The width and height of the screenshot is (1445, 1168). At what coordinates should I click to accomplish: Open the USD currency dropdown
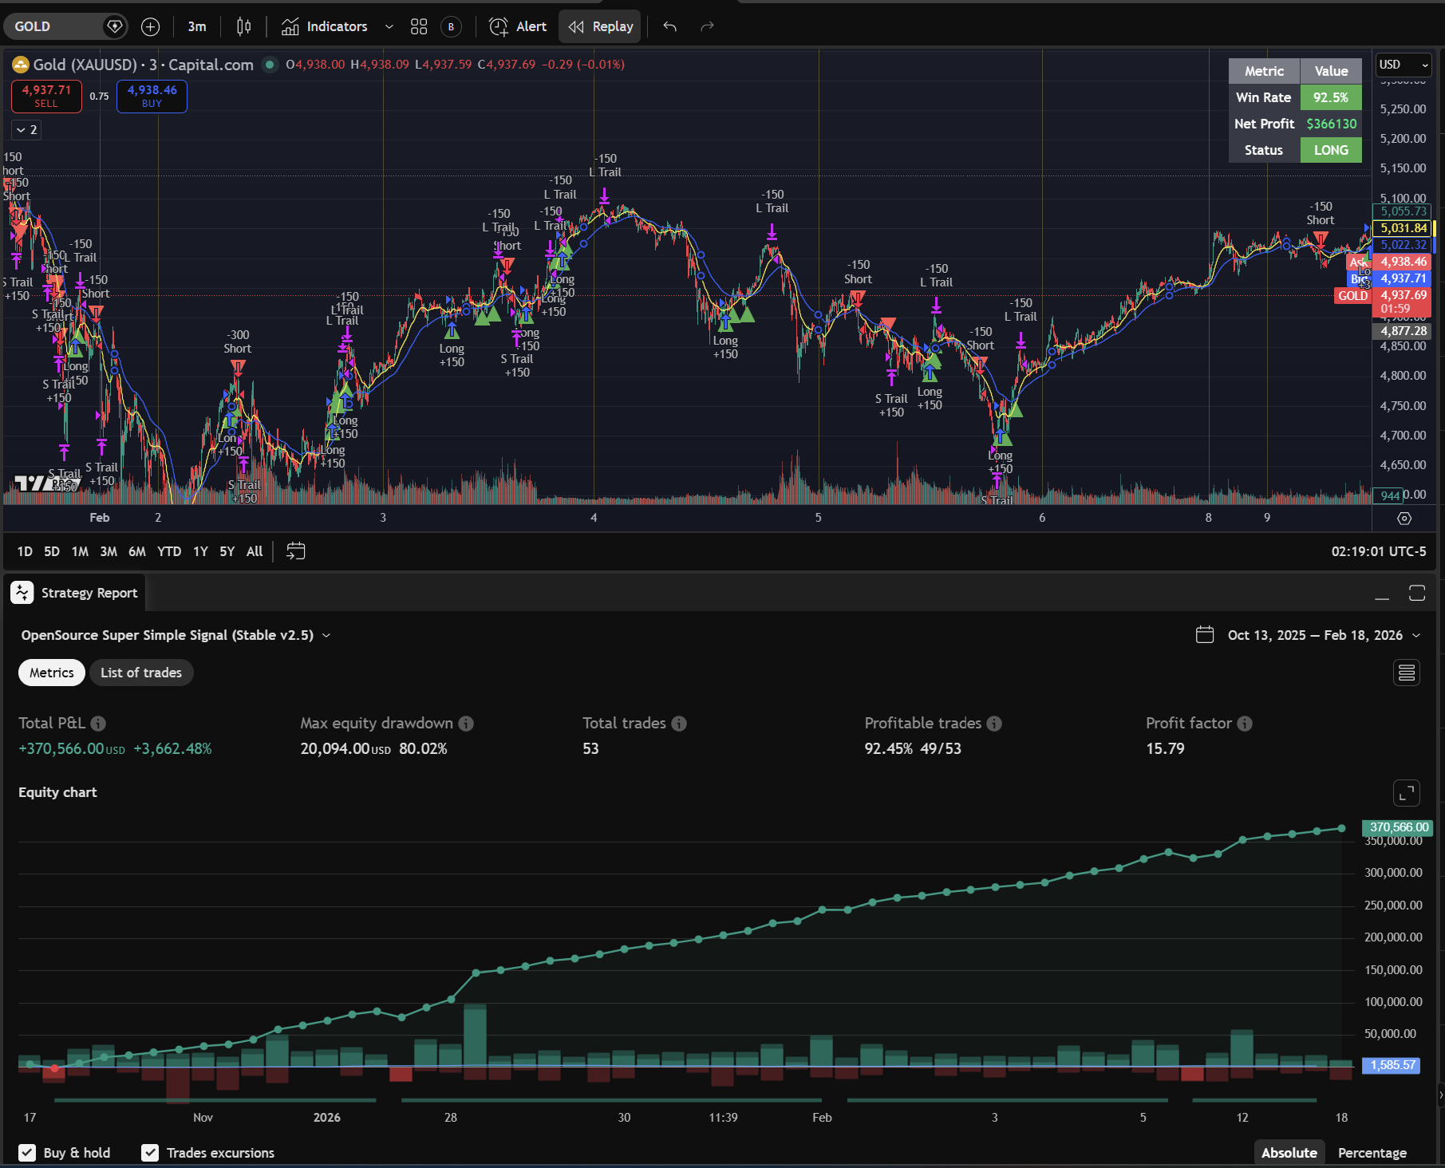[1404, 65]
